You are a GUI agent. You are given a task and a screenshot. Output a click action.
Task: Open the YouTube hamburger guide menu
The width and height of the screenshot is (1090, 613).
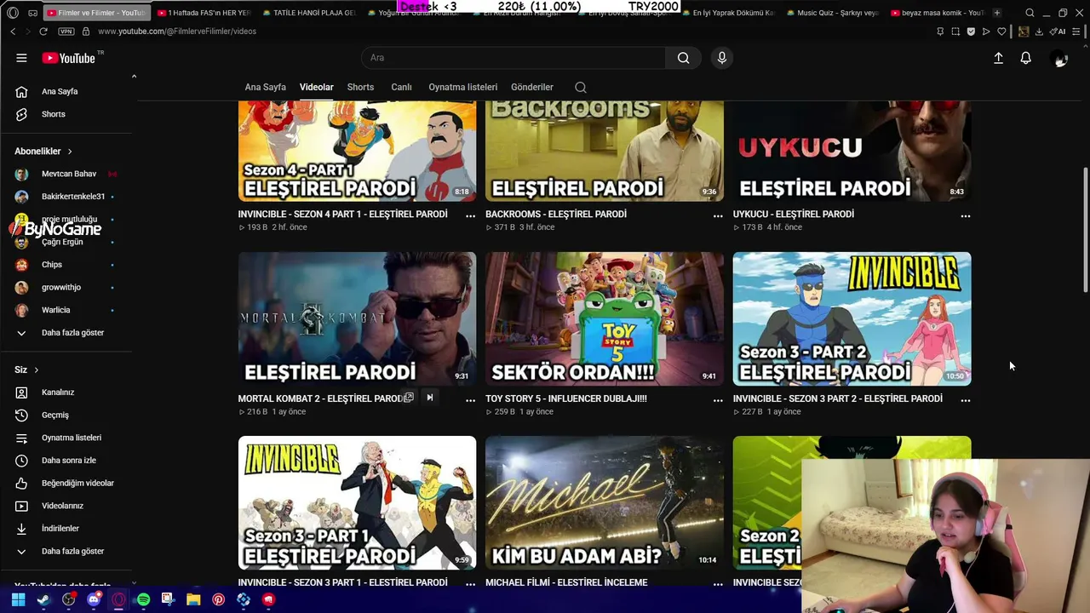[x=21, y=58]
